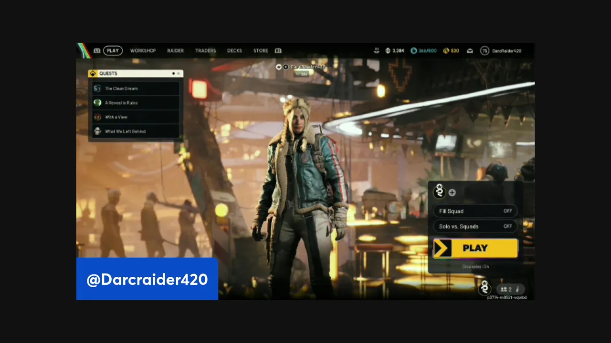
Task: Toggle Solo vs. Squads setting
Action: 475,226
